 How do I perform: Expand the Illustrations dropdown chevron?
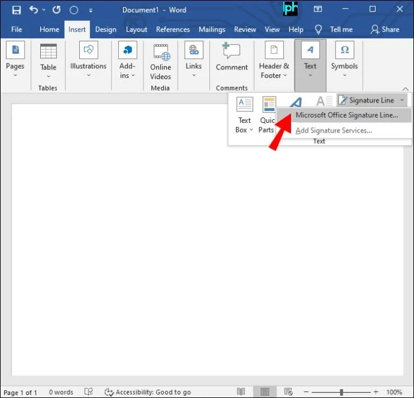click(x=89, y=76)
